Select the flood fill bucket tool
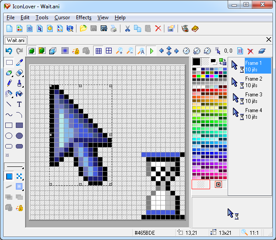The width and height of the screenshot is (276, 240). 19,94
